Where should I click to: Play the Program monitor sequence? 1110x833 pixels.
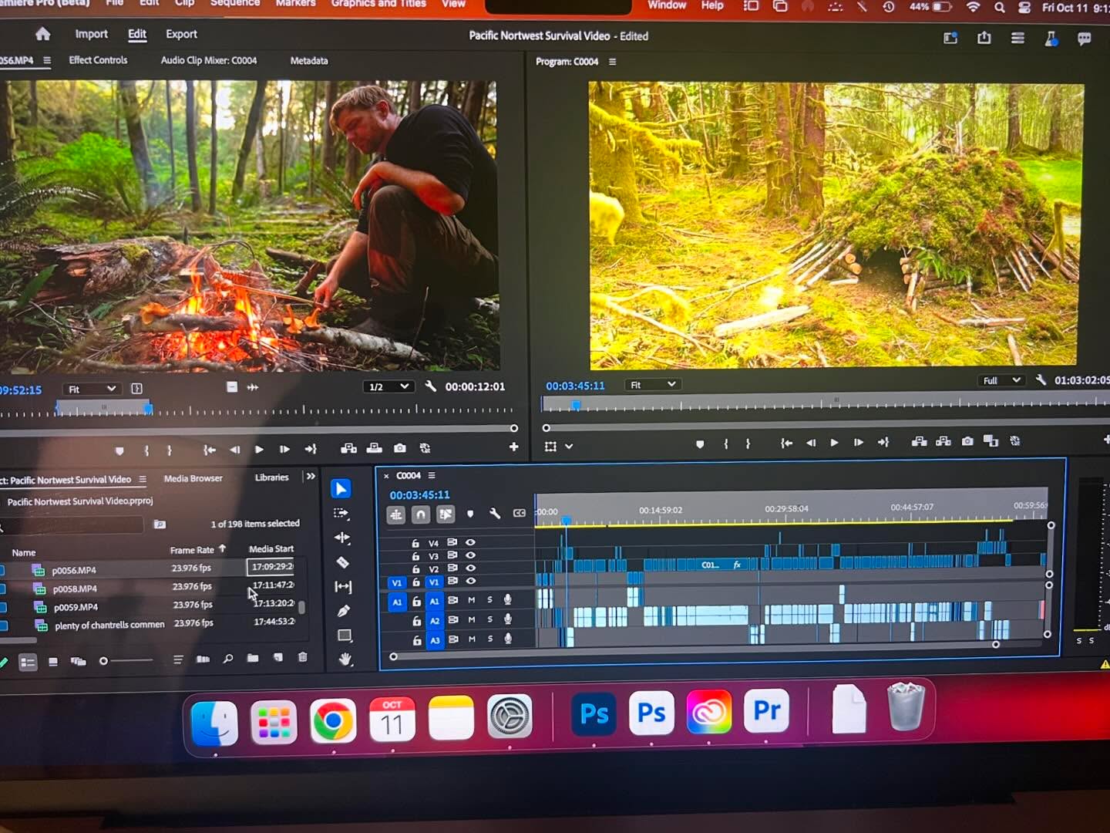coord(834,443)
